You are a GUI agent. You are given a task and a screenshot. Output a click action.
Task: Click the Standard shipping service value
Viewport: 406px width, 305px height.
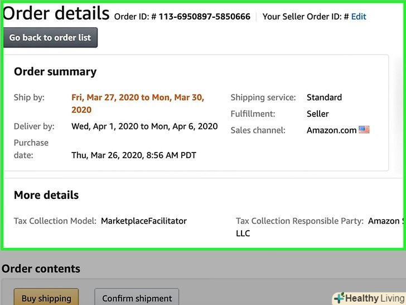[324, 97]
